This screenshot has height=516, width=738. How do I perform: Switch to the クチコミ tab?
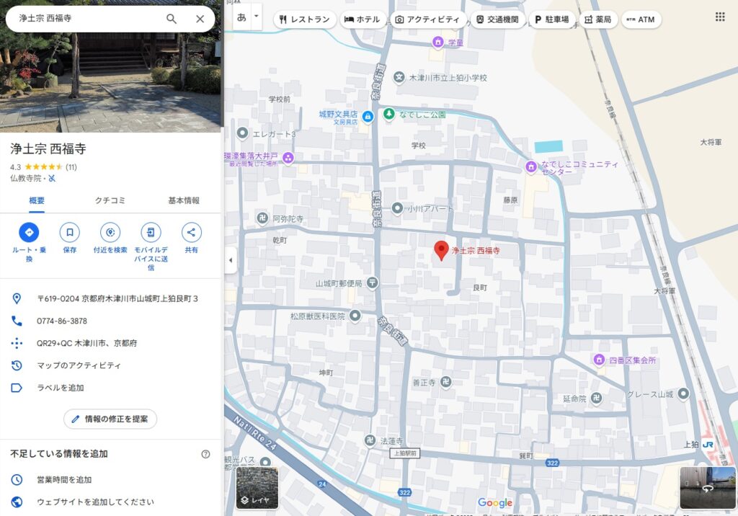(110, 200)
